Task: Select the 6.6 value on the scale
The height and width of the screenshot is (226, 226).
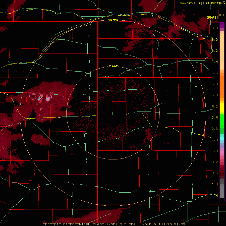Action: click(215, 73)
